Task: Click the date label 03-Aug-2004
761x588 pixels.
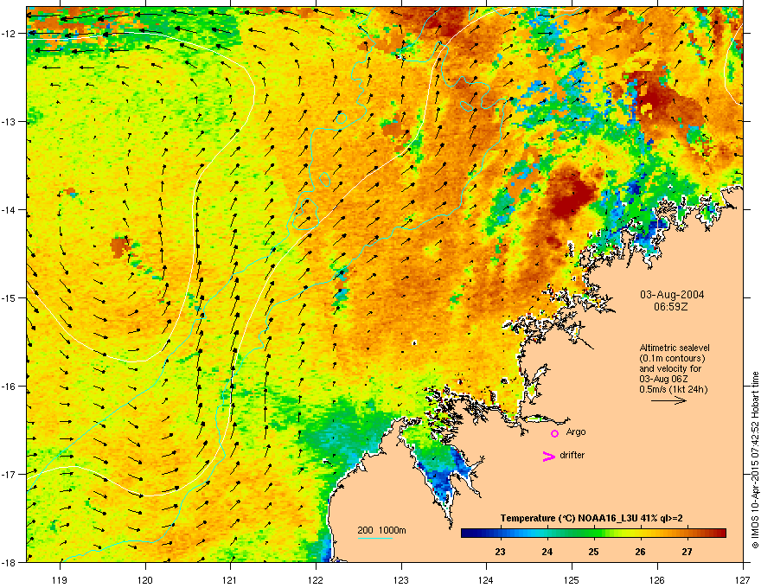Action: 672,295
